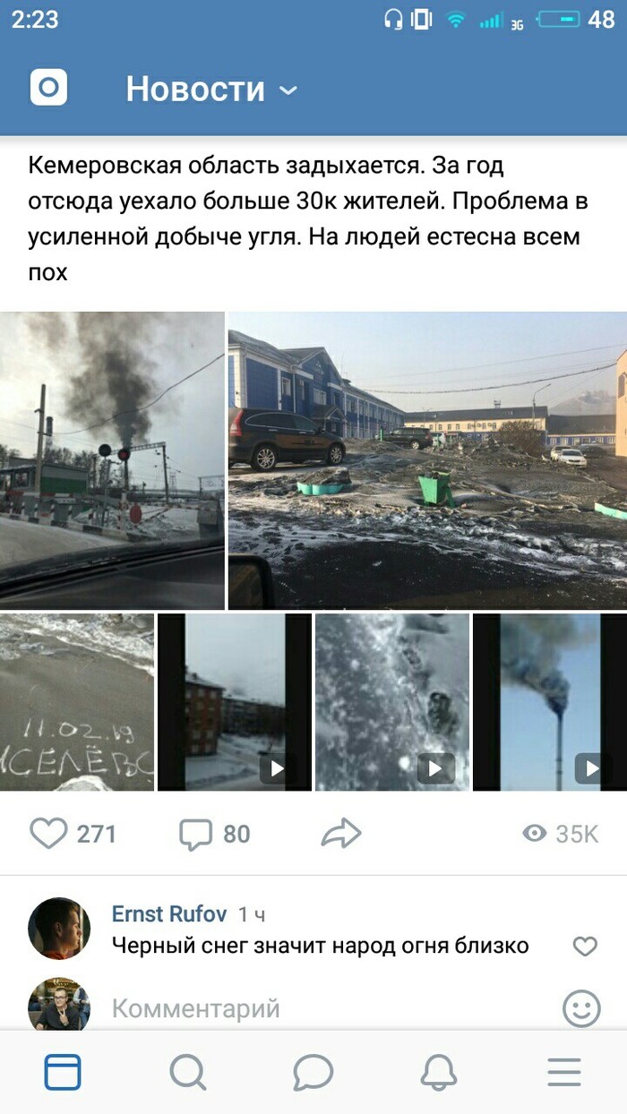Switch to the news feed tab
The image size is (627, 1114).
pyautogui.click(x=63, y=1072)
